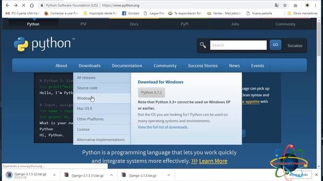Open the Gmail bookmark RV: Cuenta USA
The image size is (323, 181).
pos(22,14)
